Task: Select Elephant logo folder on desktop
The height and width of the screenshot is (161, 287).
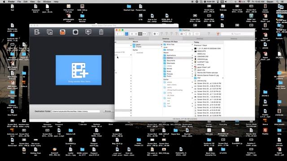Action: click(x=129, y=8)
